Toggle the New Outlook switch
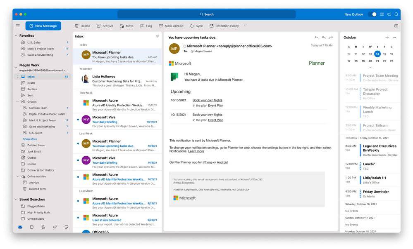 pos(374,14)
